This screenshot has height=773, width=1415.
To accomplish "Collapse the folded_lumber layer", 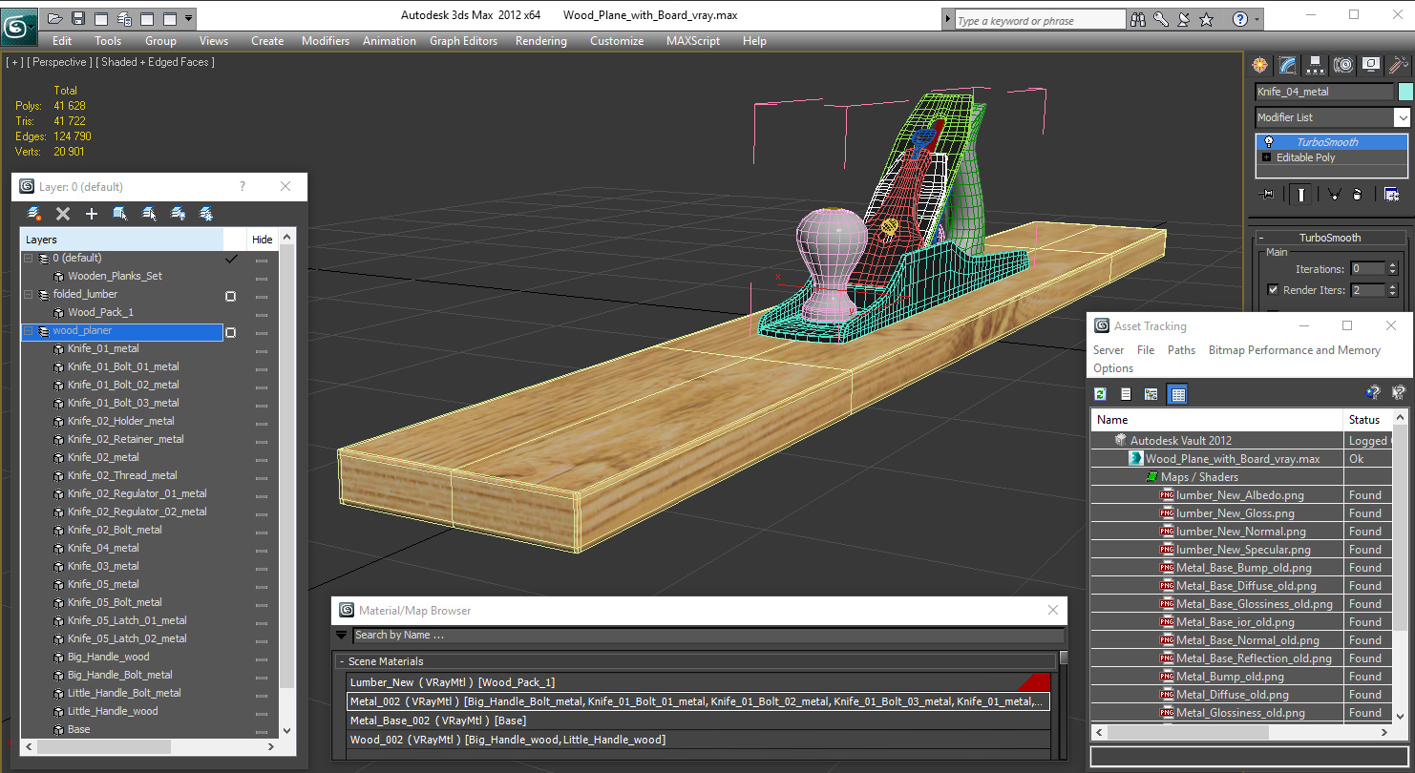I will [29, 294].
